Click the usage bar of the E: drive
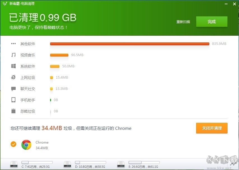Screen dimensions: 239x170 click(144, 162)
